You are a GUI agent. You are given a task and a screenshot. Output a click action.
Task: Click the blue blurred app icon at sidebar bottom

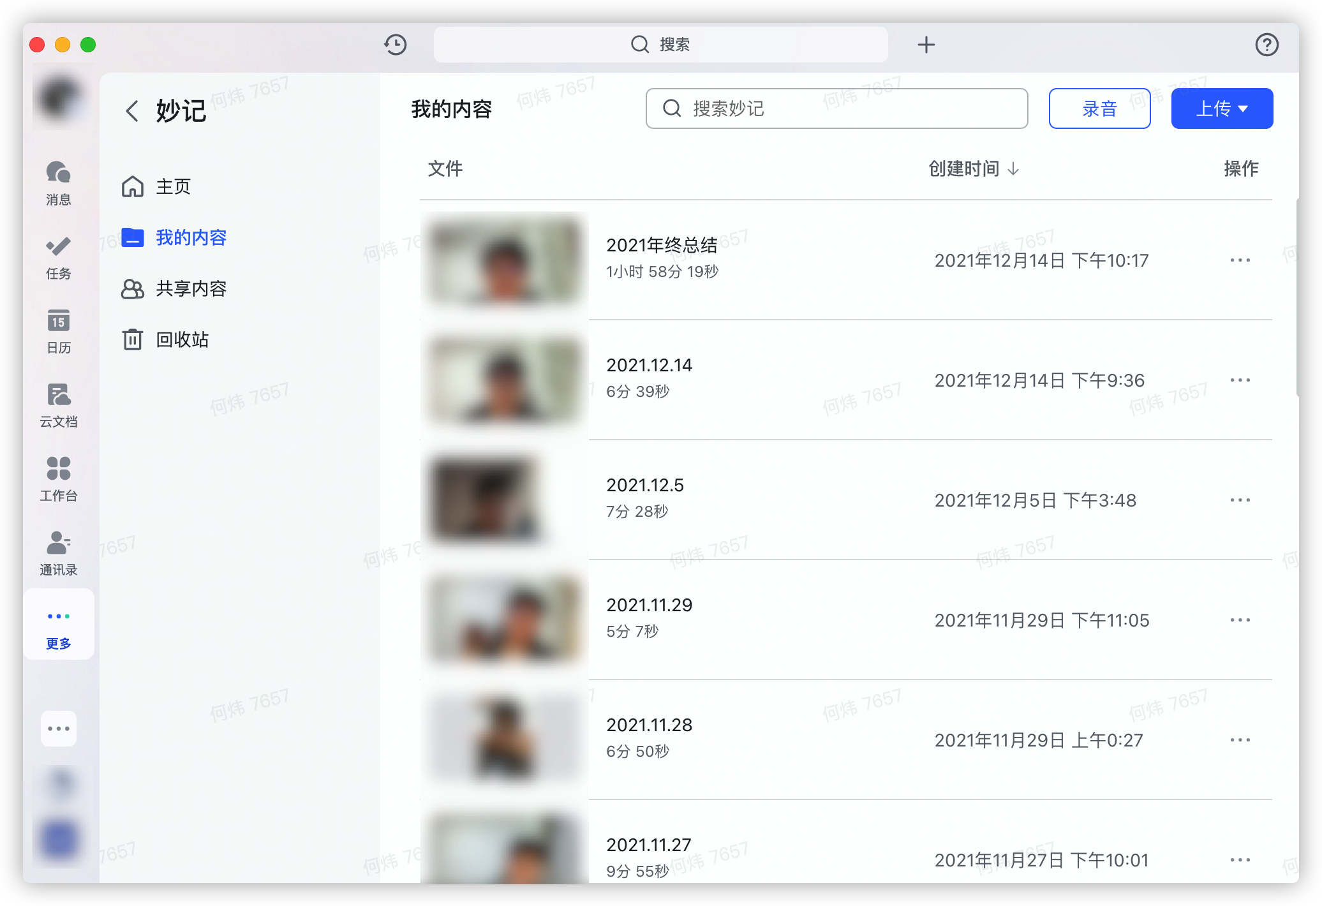pyautogui.click(x=59, y=839)
